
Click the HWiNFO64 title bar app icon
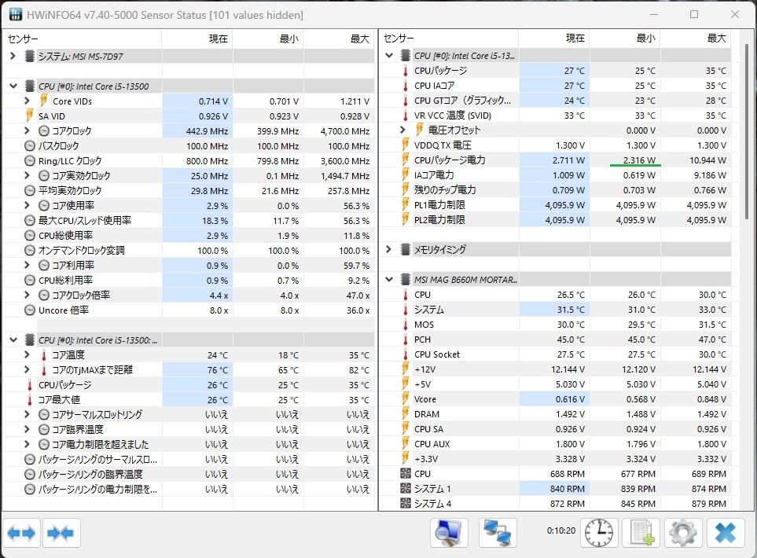tap(16, 14)
